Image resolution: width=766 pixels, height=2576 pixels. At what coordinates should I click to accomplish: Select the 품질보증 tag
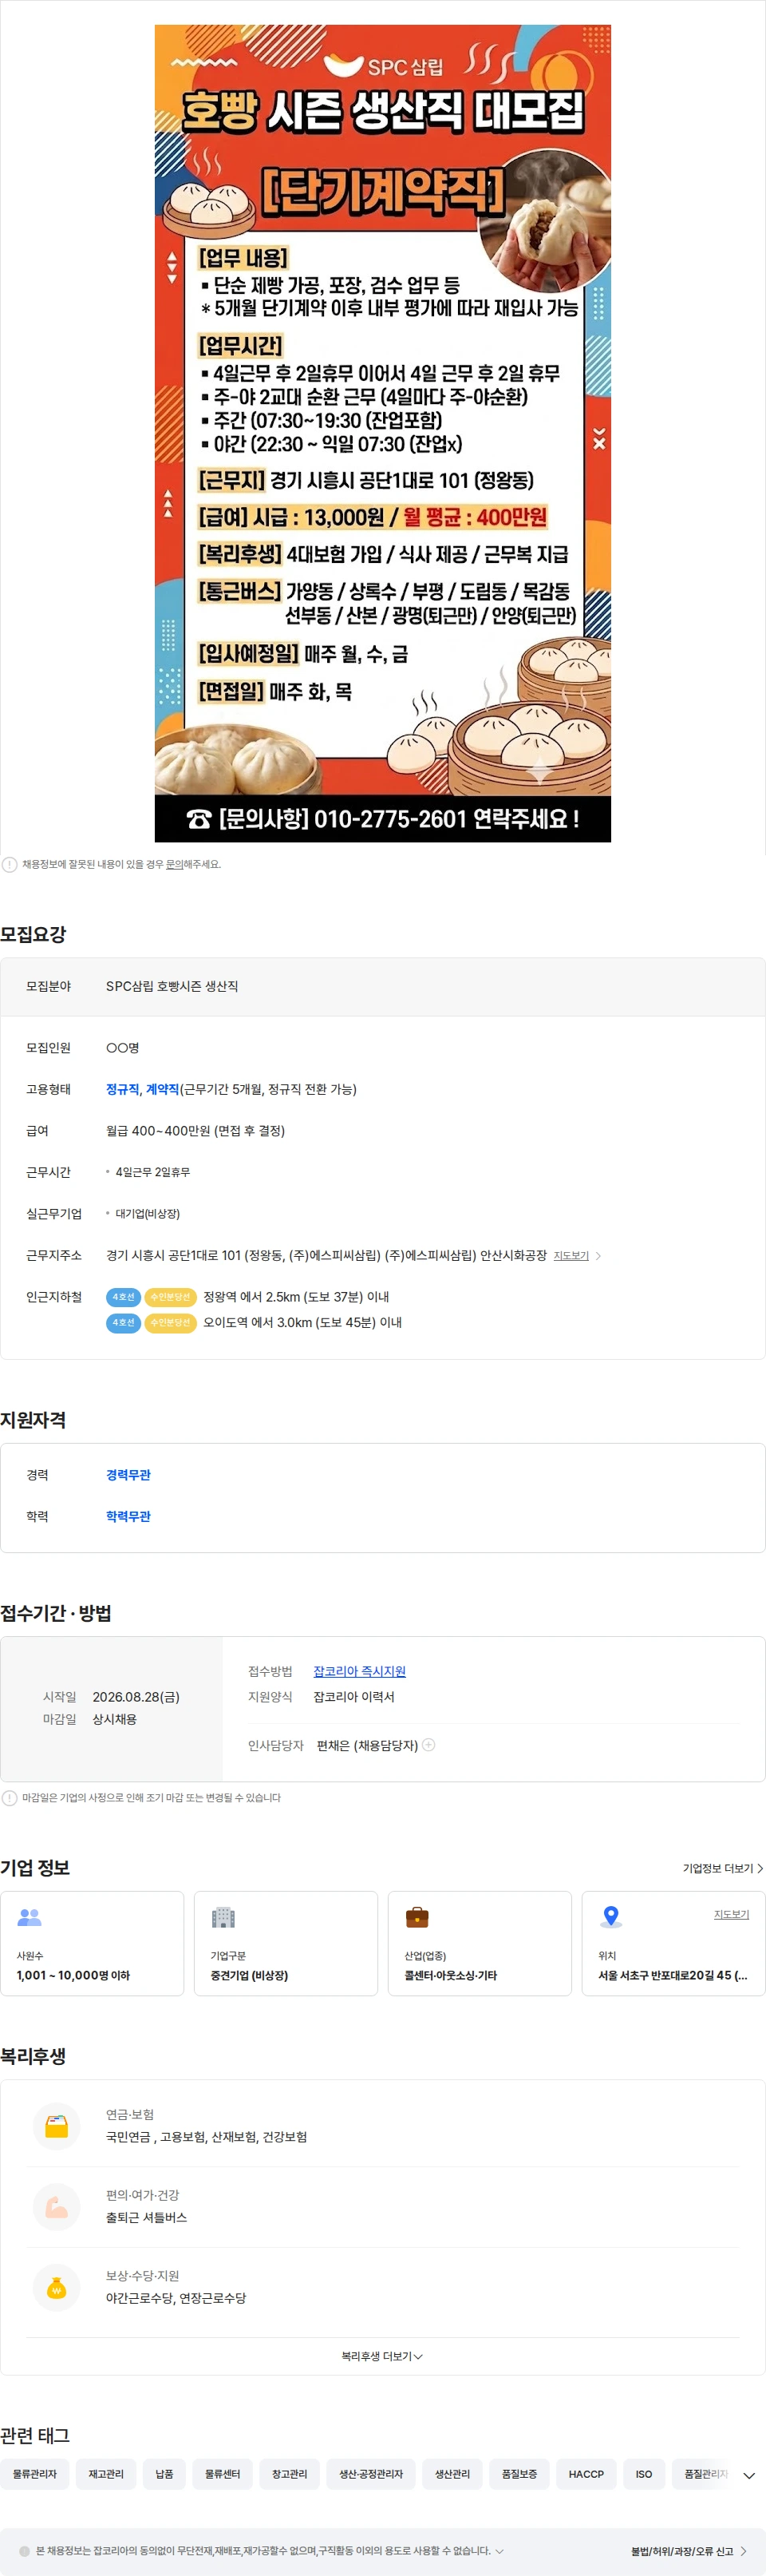coord(519,2474)
